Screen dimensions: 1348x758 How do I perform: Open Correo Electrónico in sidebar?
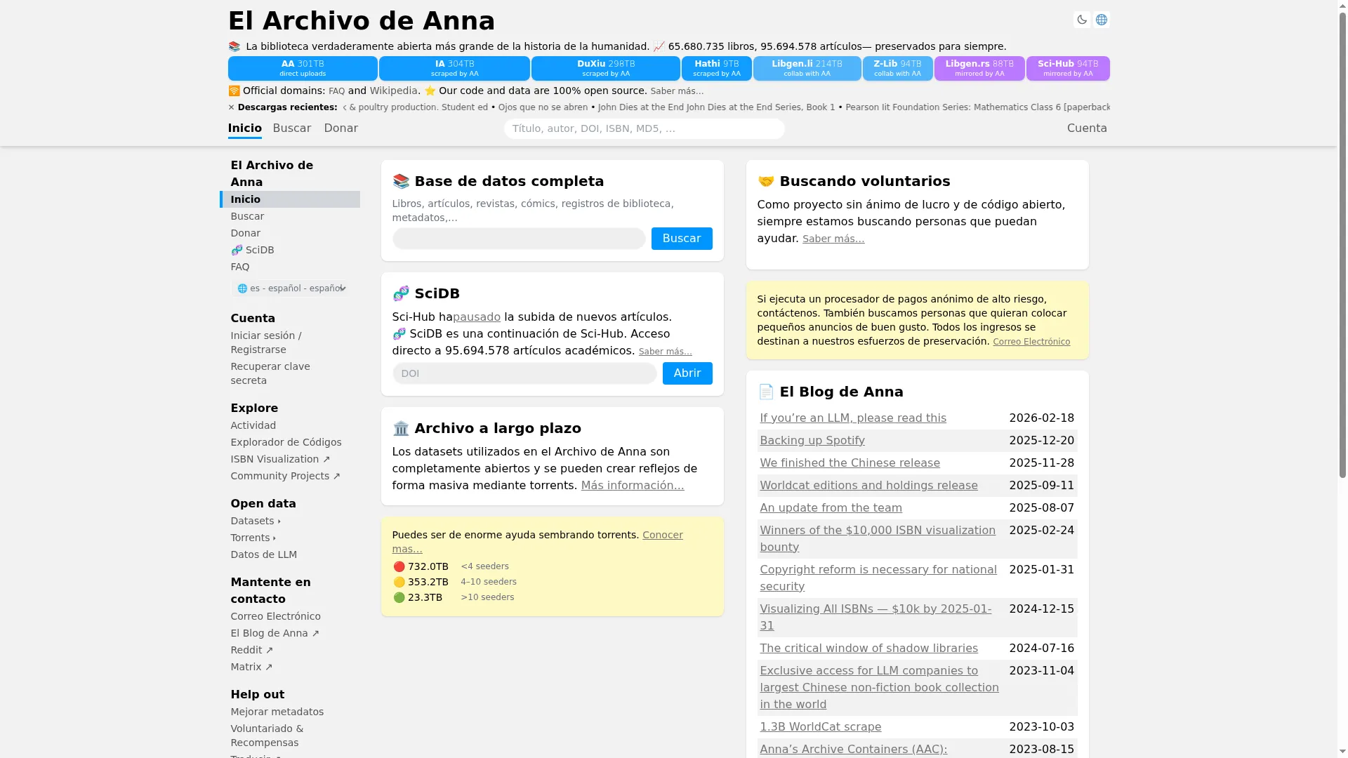pos(276,616)
